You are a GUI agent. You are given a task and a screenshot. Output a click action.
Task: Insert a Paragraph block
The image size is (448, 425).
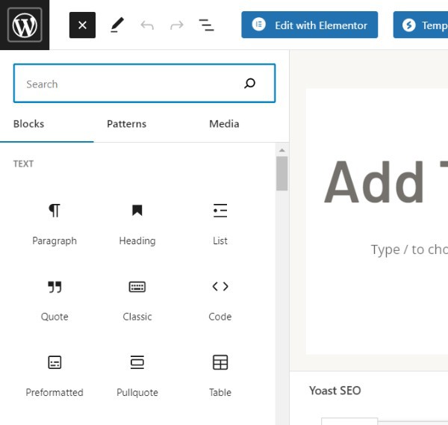(55, 225)
